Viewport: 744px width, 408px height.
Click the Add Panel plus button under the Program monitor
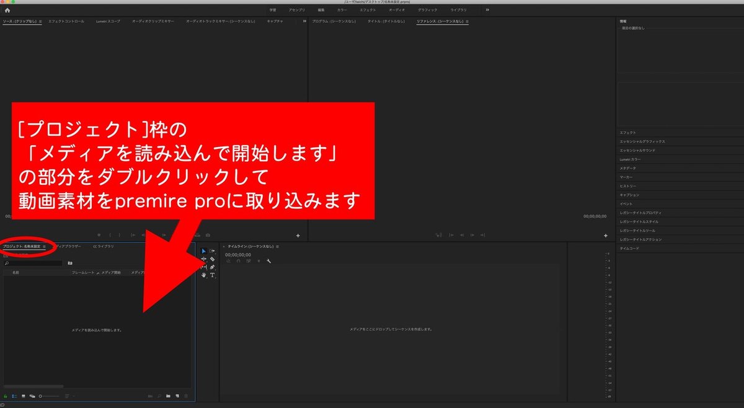click(x=606, y=235)
